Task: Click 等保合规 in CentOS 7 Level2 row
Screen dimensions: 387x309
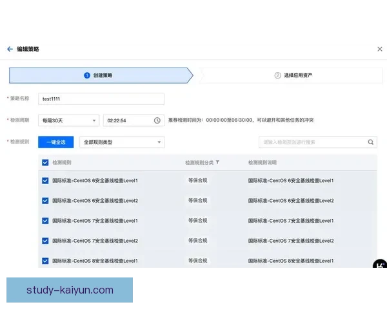Action: tap(198, 241)
